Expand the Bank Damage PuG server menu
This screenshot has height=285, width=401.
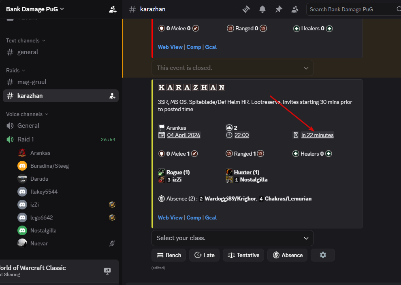(x=35, y=9)
